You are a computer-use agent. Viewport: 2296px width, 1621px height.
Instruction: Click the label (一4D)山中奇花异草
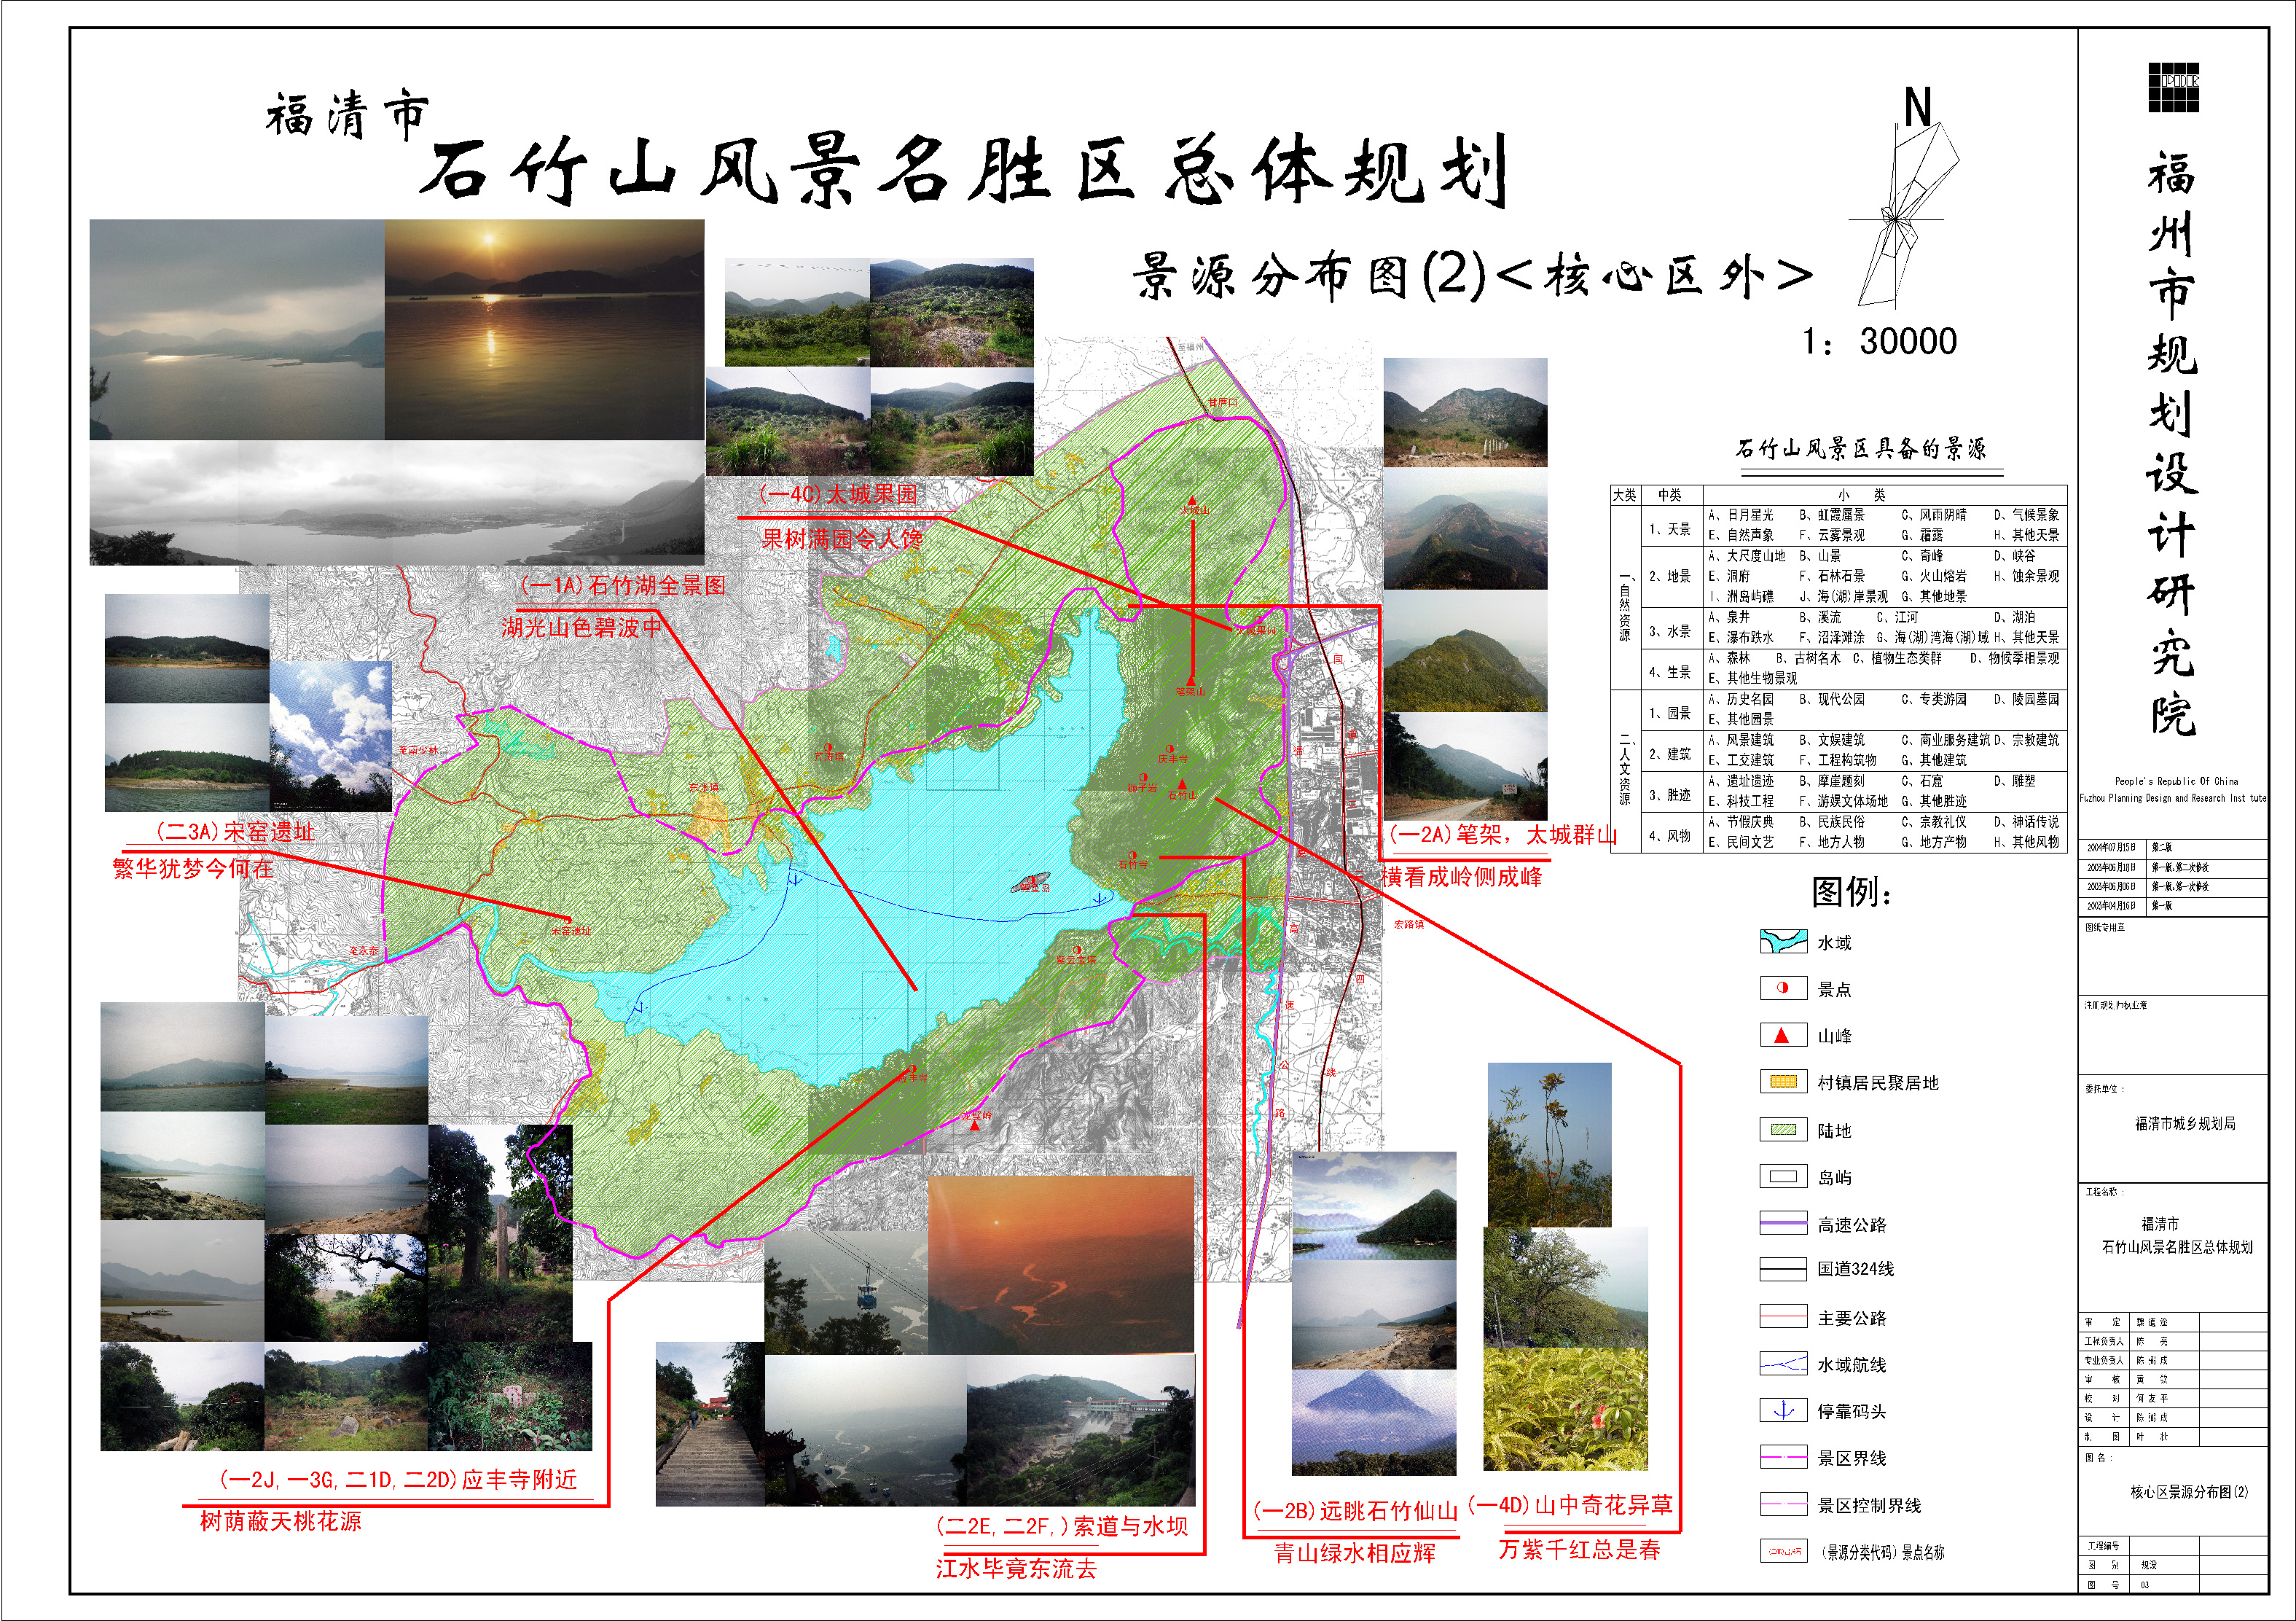pyautogui.click(x=1570, y=1505)
